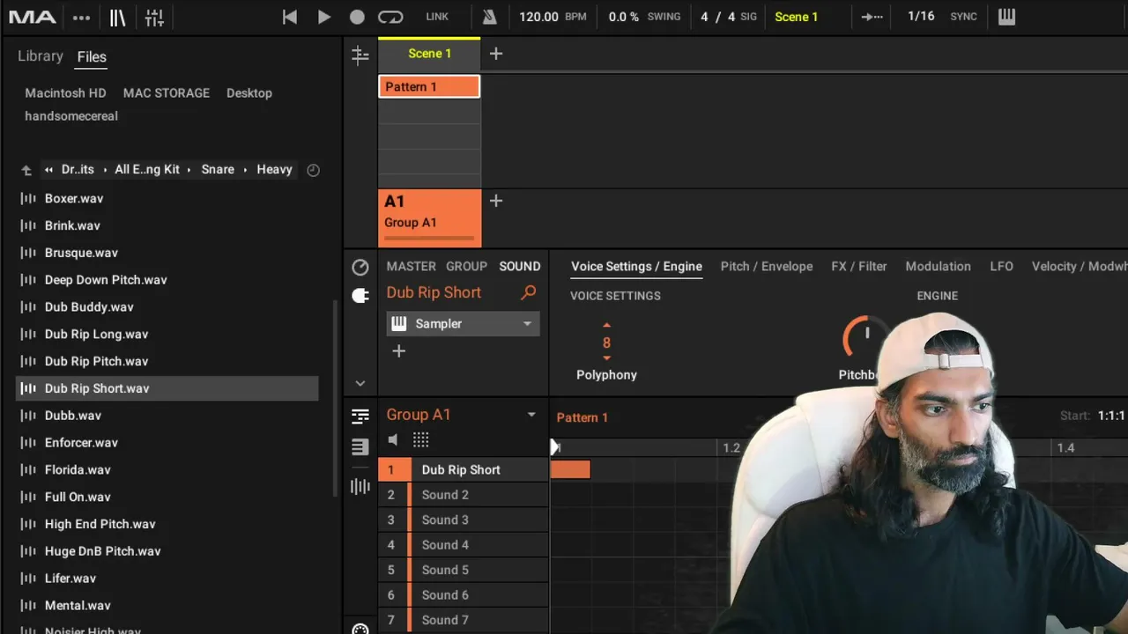Toggle the pad grid view icon
Screen dimensions: 1128x634
click(x=420, y=439)
